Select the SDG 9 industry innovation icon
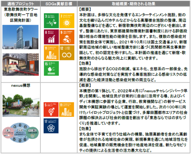 68,36
